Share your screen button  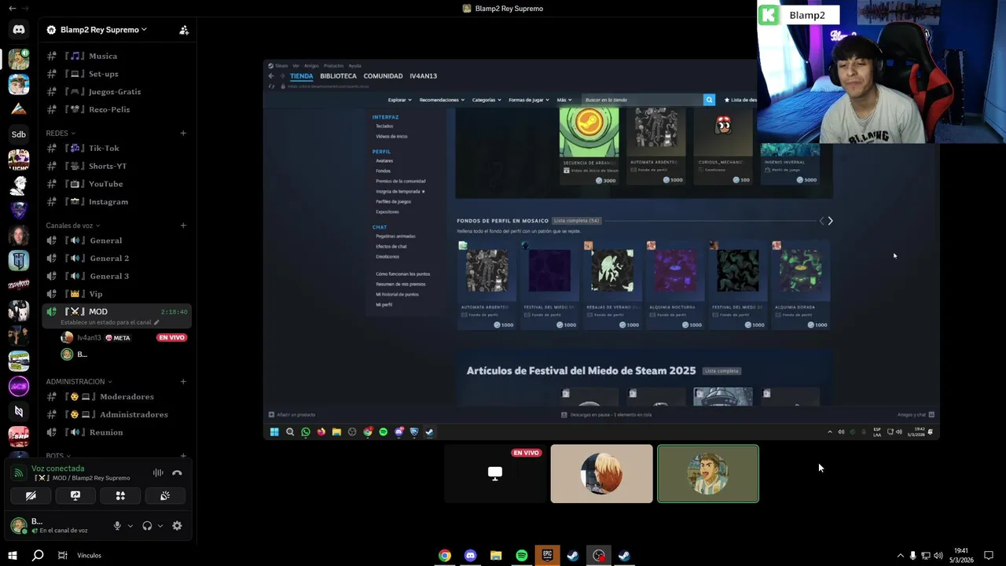[75, 496]
